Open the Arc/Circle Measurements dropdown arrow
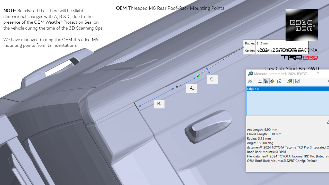 pyautogui.click(x=255, y=81)
